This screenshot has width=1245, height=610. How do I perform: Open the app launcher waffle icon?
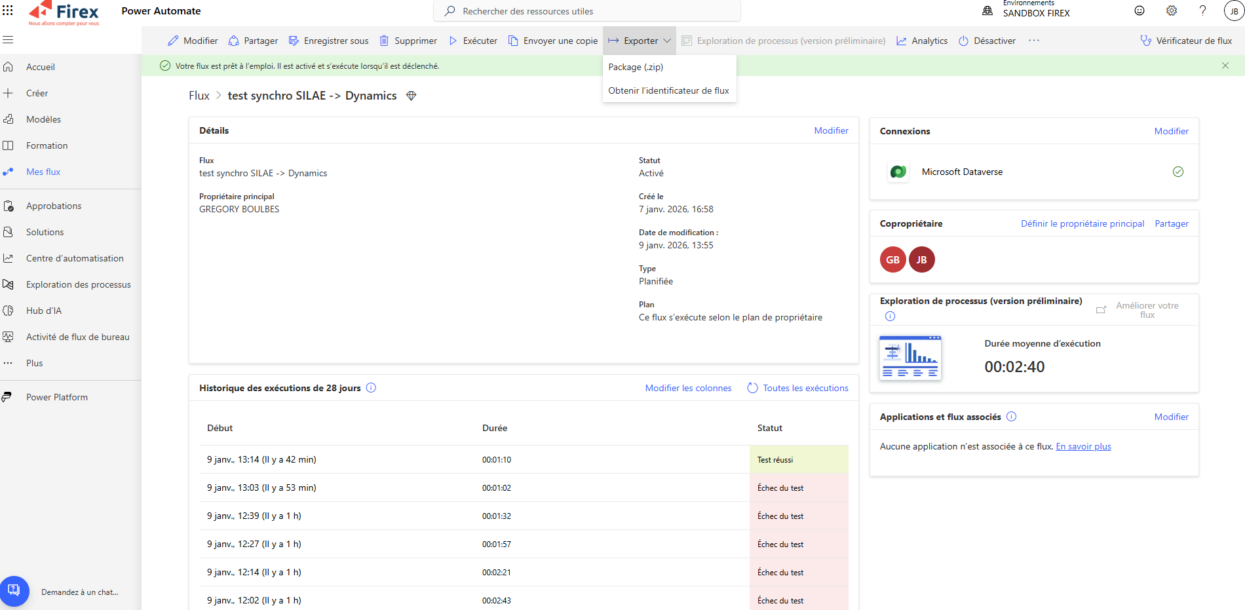[x=8, y=10]
